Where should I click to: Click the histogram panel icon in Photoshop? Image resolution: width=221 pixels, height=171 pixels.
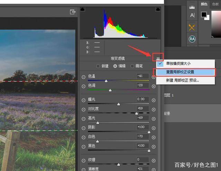point(192,7)
